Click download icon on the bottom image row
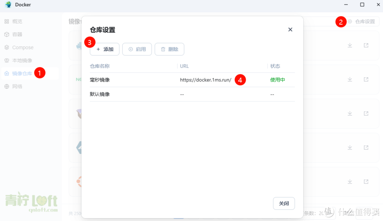This screenshot has width=383, height=221. coord(350,181)
